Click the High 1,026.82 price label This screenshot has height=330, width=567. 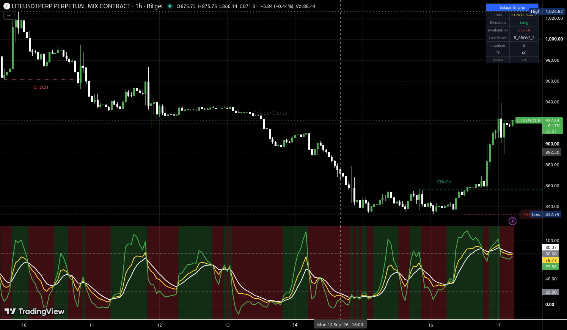(547, 11)
